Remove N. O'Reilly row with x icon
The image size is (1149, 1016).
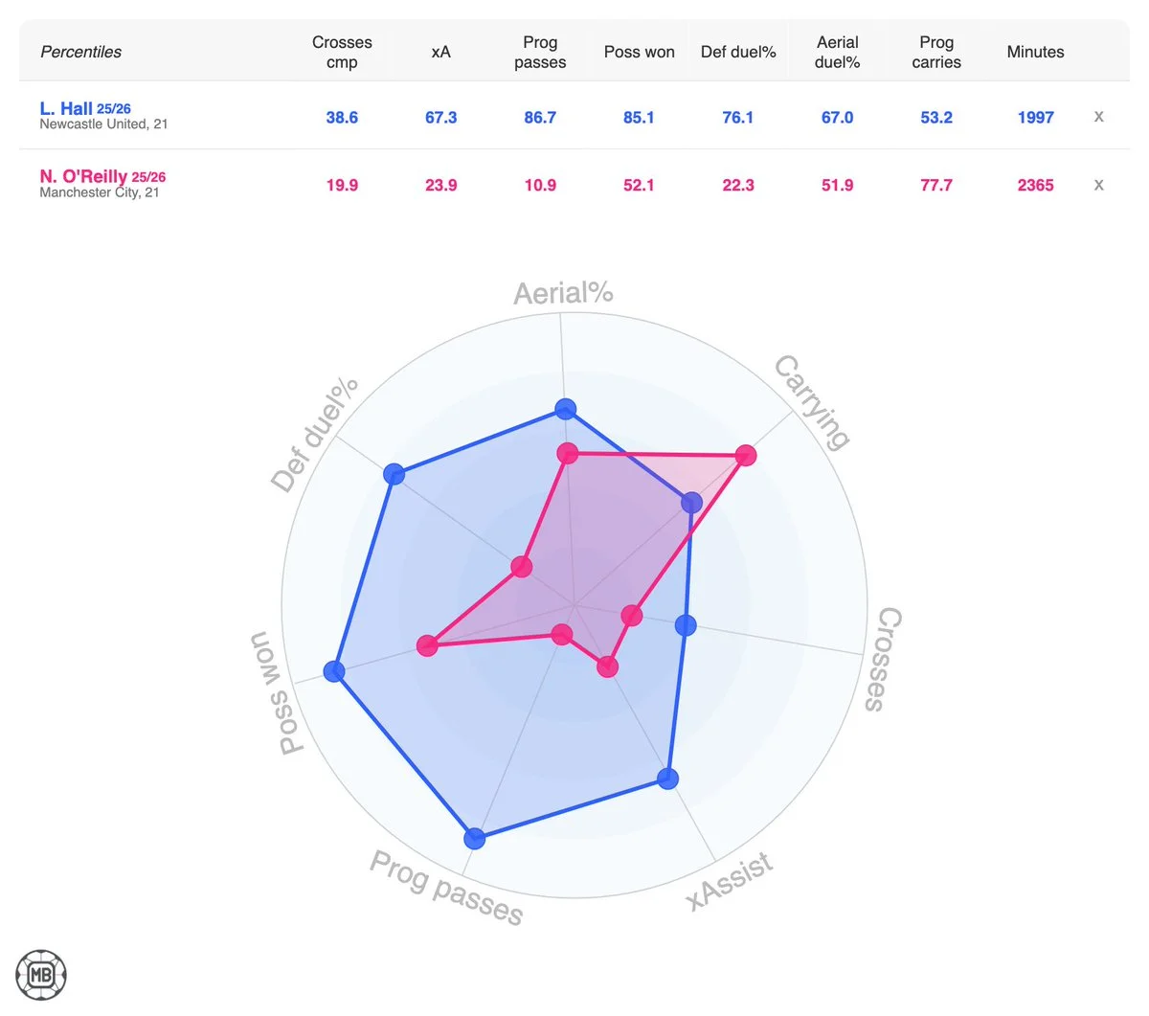pyautogui.click(x=1098, y=185)
